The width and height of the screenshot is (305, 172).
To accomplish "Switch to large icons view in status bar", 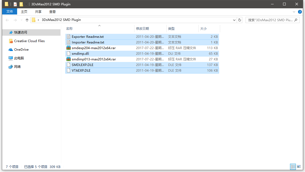I will 299,167.
